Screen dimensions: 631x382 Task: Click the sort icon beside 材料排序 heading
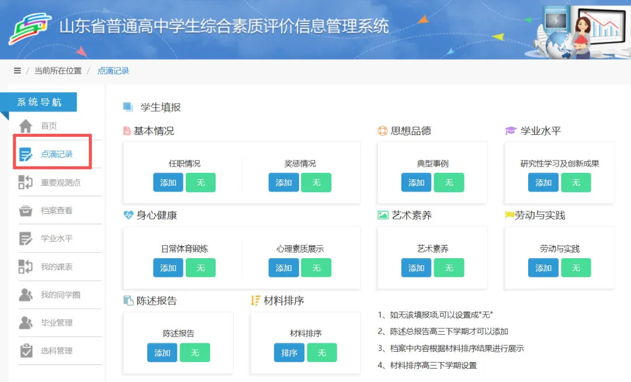255,300
